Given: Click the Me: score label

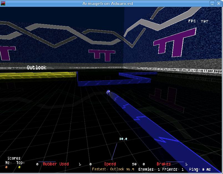Looking at the screenshot, I should [x=8, y=162].
